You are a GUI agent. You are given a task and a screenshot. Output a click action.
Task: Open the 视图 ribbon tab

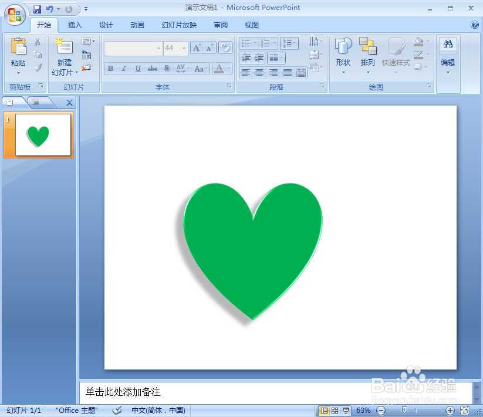coord(251,25)
